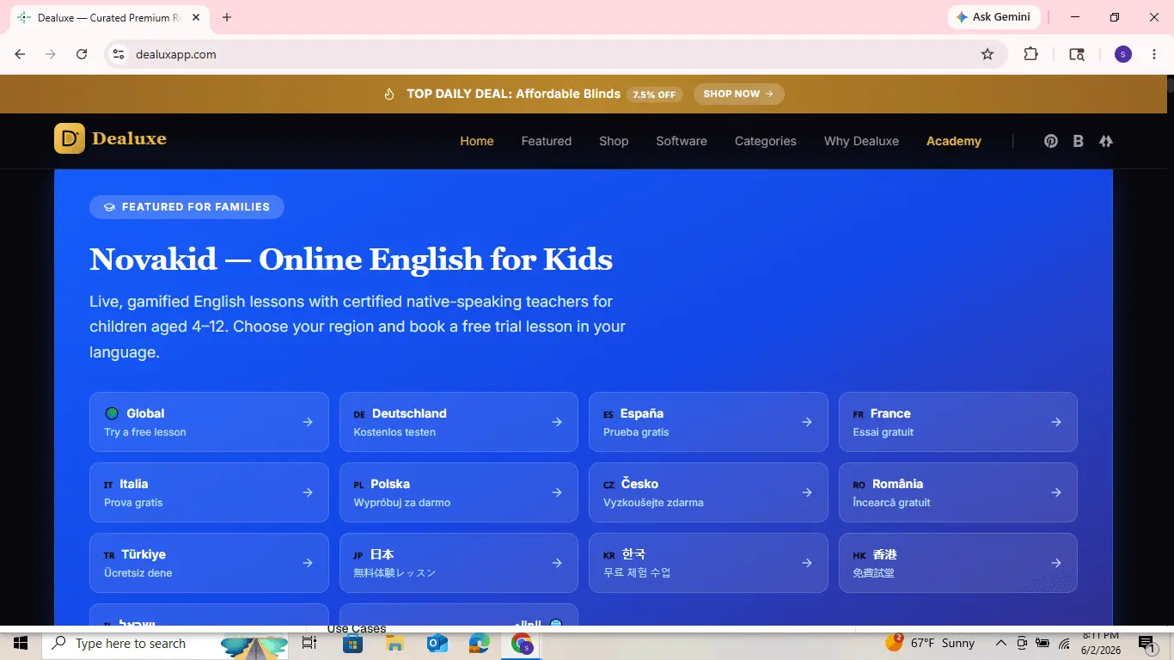Click the SHOP NOW button
The width and height of the screenshot is (1174, 660).
coord(739,94)
